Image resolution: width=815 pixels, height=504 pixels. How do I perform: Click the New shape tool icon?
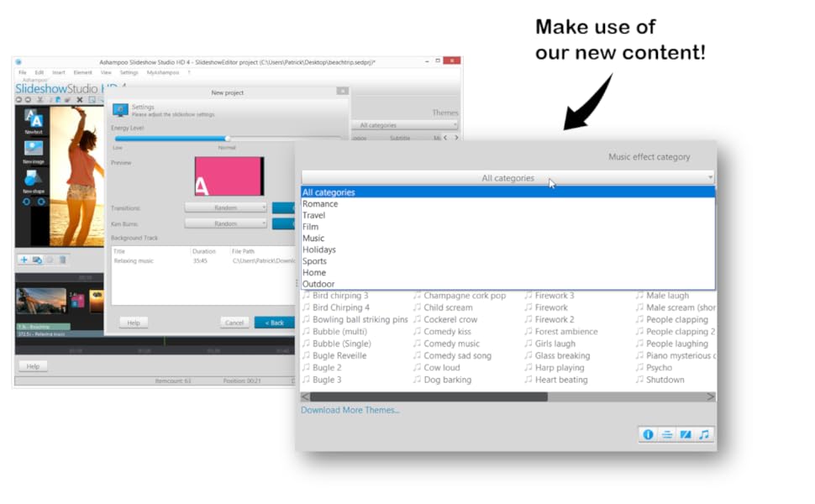pos(33,178)
